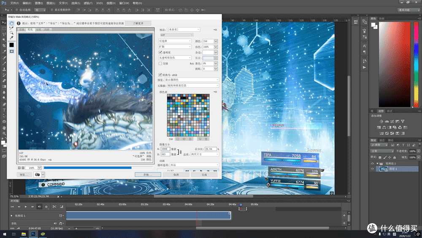Open the browser preview dropdown arrow

coord(43,175)
